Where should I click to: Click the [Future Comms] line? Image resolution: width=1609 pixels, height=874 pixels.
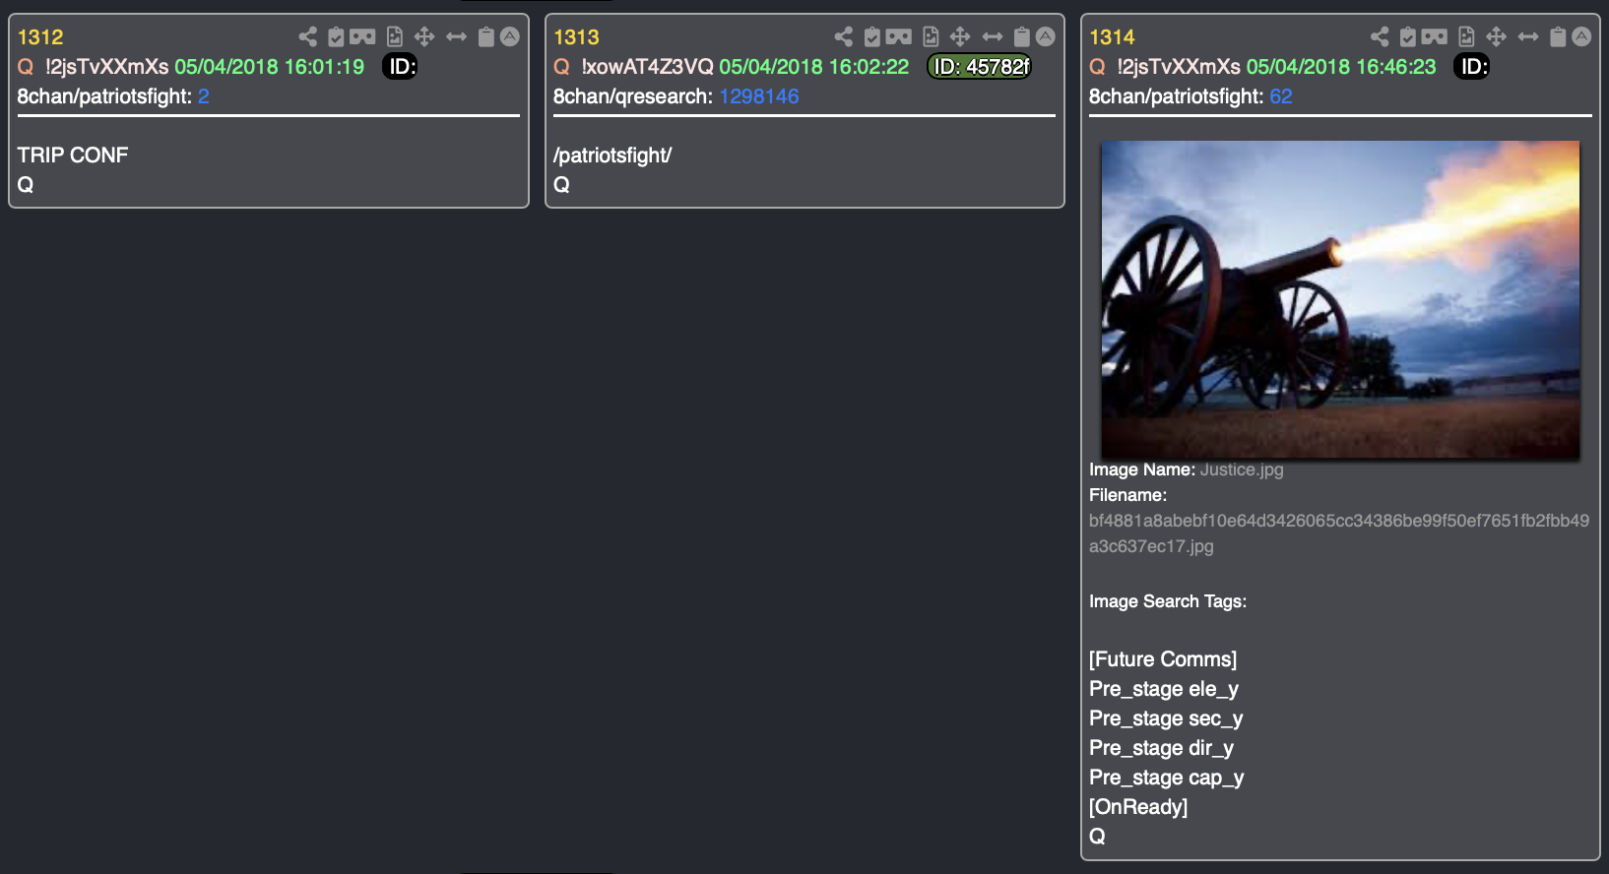click(x=1163, y=659)
